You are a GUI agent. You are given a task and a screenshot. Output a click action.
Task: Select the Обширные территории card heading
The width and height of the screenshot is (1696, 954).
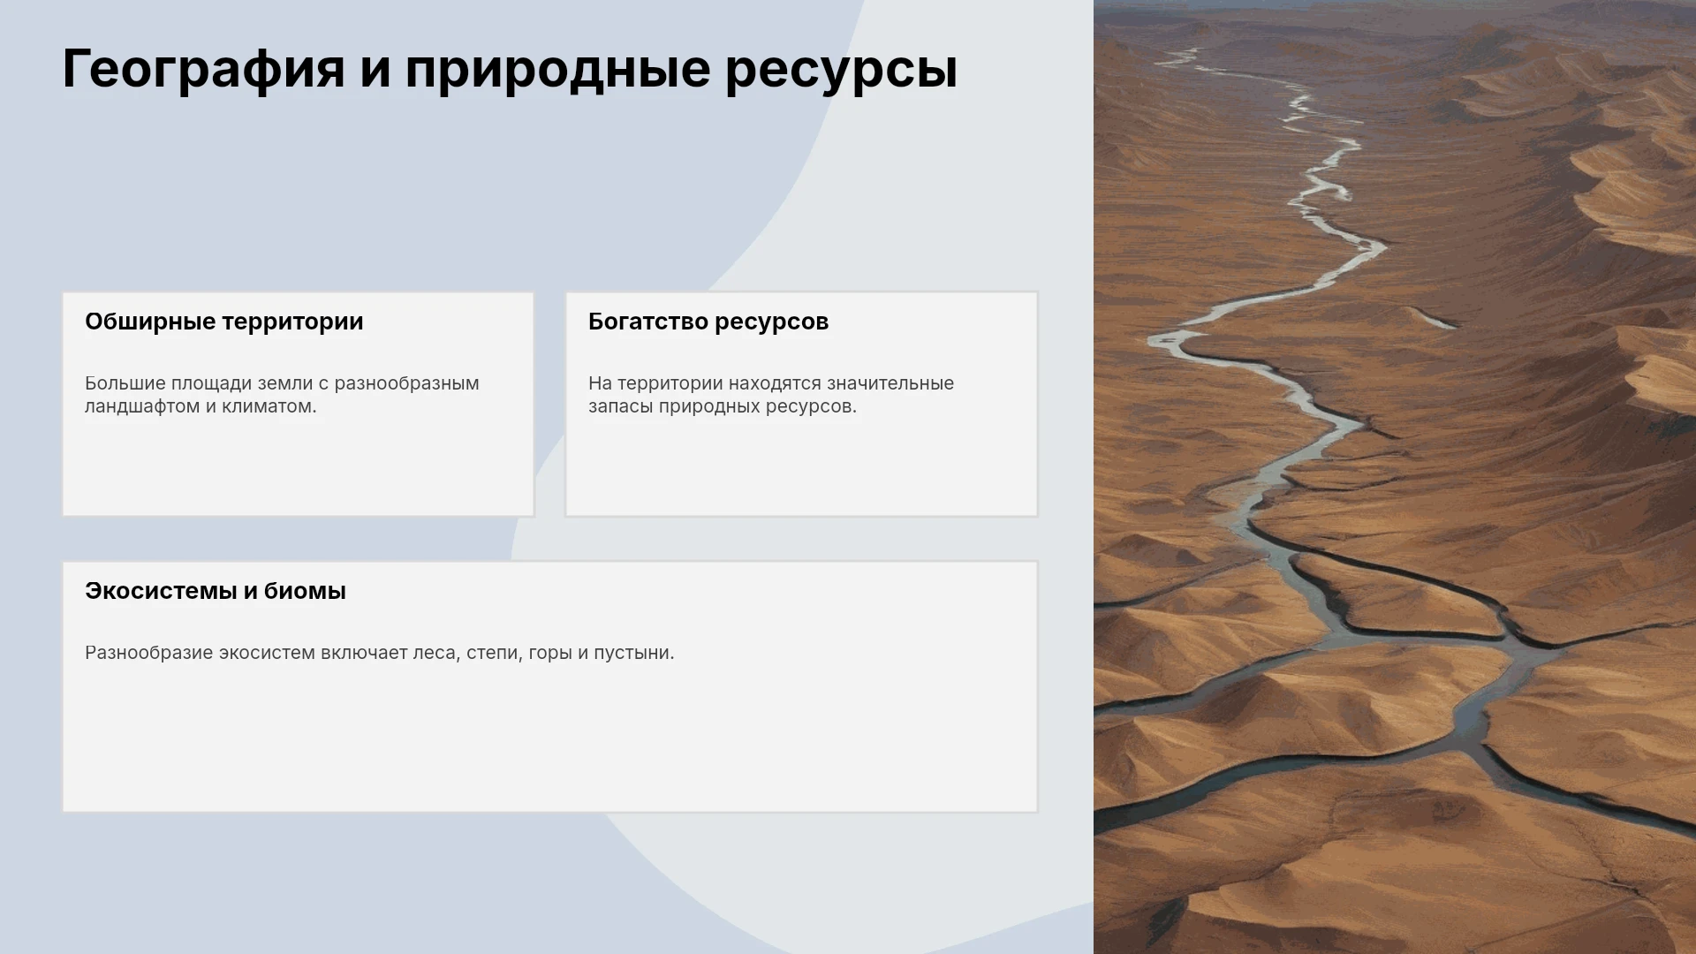[224, 322]
